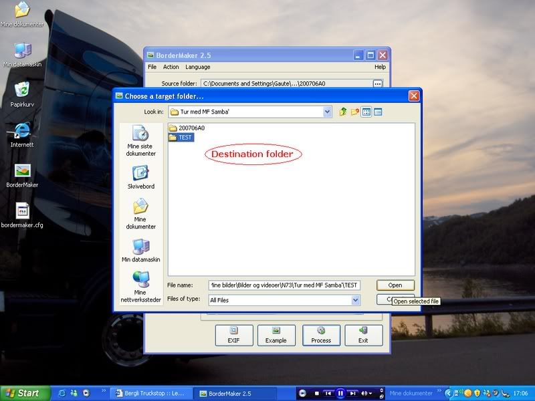Skip to next track in taskbar player
Screen dimensions: 535x401
(353, 394)
